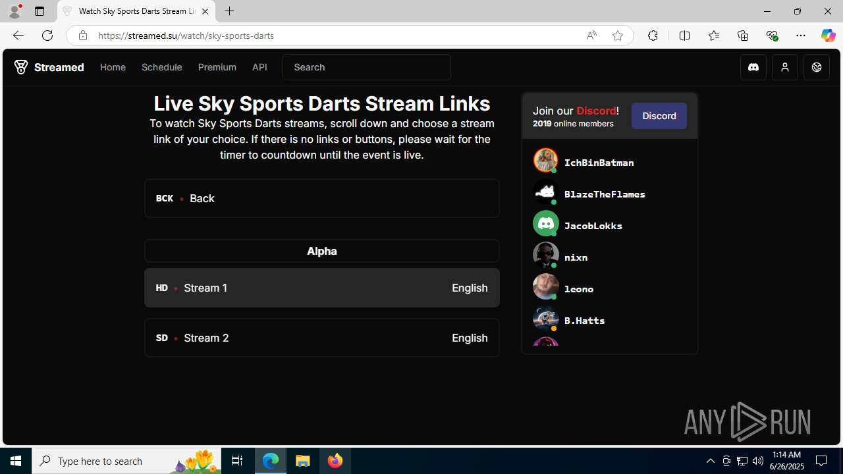Screen dimensions: 843x474
Task: Open Edge Settings and more menu
Action: [x=801, y=36]
